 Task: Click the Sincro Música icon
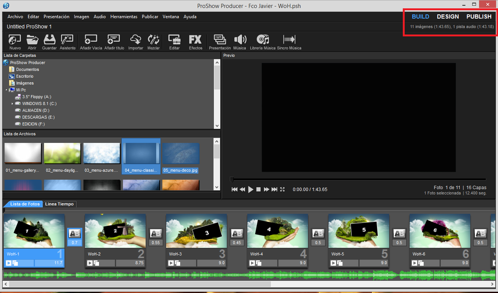coord(289,42)
